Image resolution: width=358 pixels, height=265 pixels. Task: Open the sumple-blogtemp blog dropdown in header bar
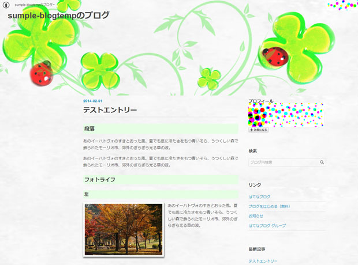[35, 5]
